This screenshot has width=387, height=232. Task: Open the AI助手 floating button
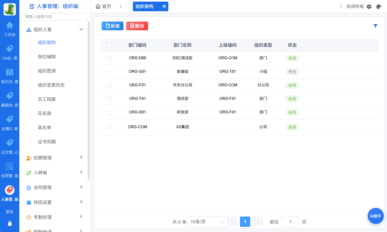click(x=376, y=216)
